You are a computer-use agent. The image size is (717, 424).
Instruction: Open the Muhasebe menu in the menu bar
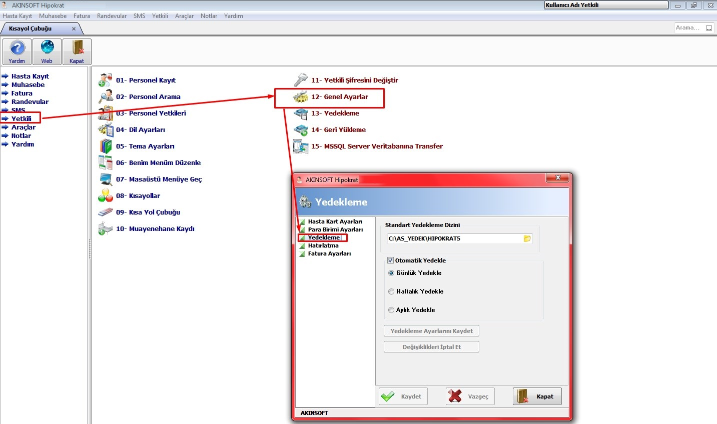(53, 16)
